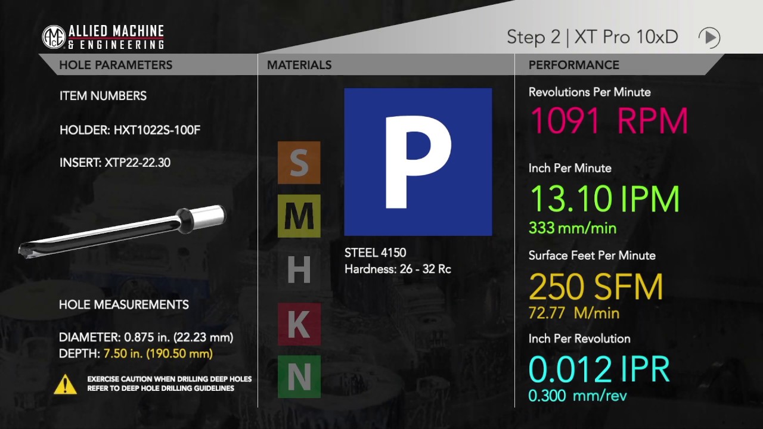This screenshot has height=429, width=763.
Task: Click the play arrow next to XT Pro 10xD
Action: [709, 38]
